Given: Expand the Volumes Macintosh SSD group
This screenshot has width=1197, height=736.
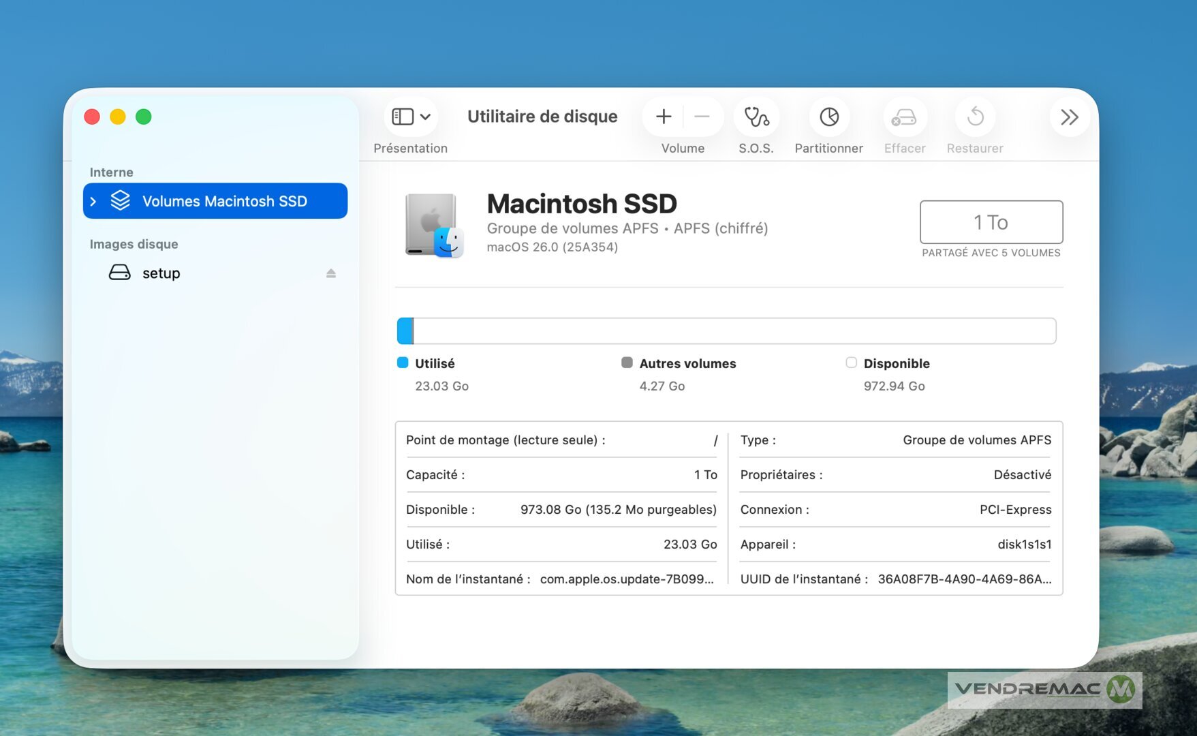Looking at the screenshot, I should point(93,201).
